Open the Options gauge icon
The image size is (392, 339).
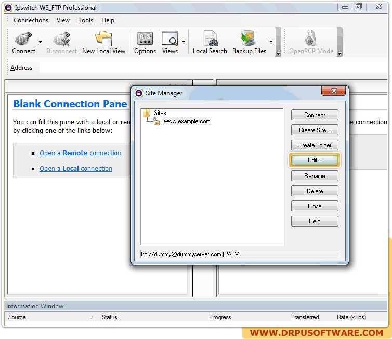pyautogui.click(x=145, y=39)
